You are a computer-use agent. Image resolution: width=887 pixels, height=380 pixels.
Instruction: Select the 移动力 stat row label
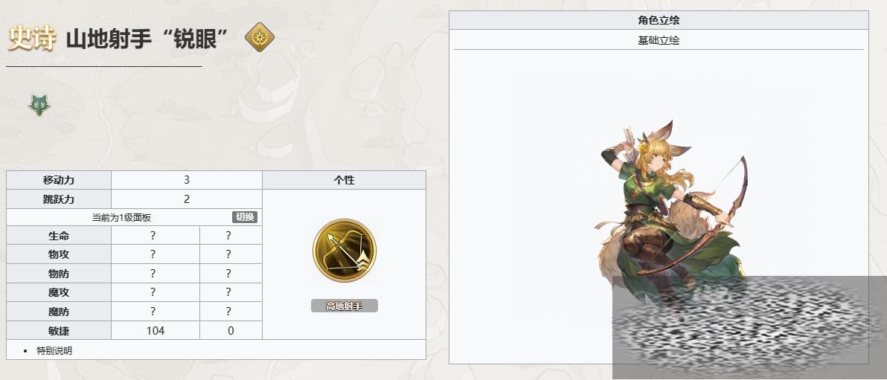[x=59, y=180]
